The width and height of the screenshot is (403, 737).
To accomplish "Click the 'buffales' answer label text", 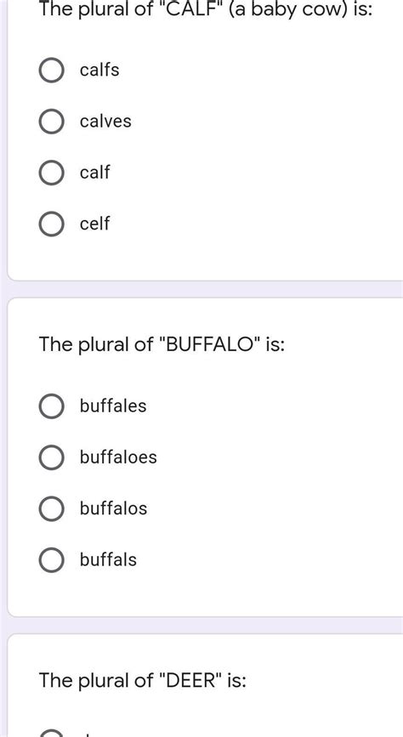I will coord(113,405).
